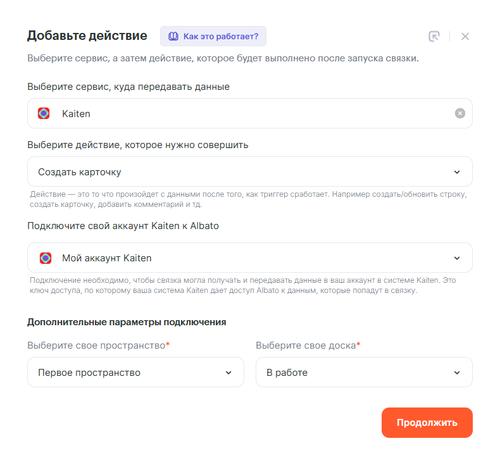500x460 pixels.
Task: Click the chevron in the space dropdown
Action: 229,372
